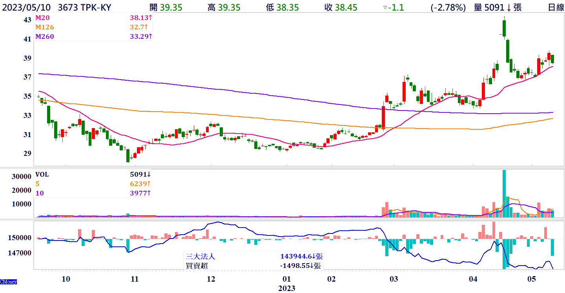Click the 2023 year label below axis
Screen dimensions: 565x293
tap(286, 288)
